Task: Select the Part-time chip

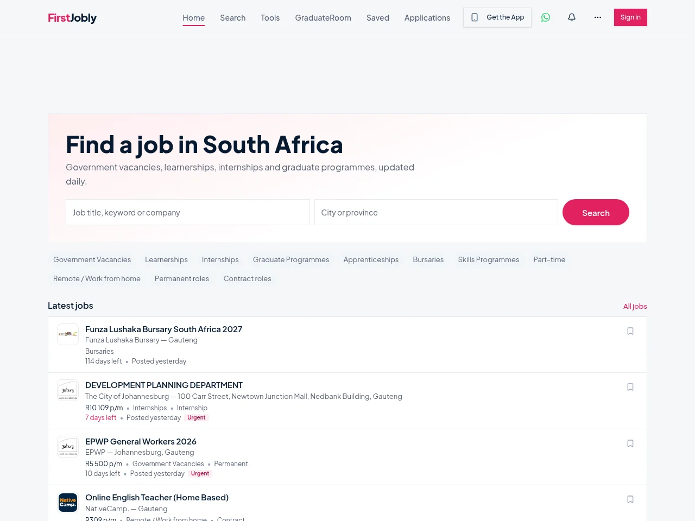Action: 549,259
